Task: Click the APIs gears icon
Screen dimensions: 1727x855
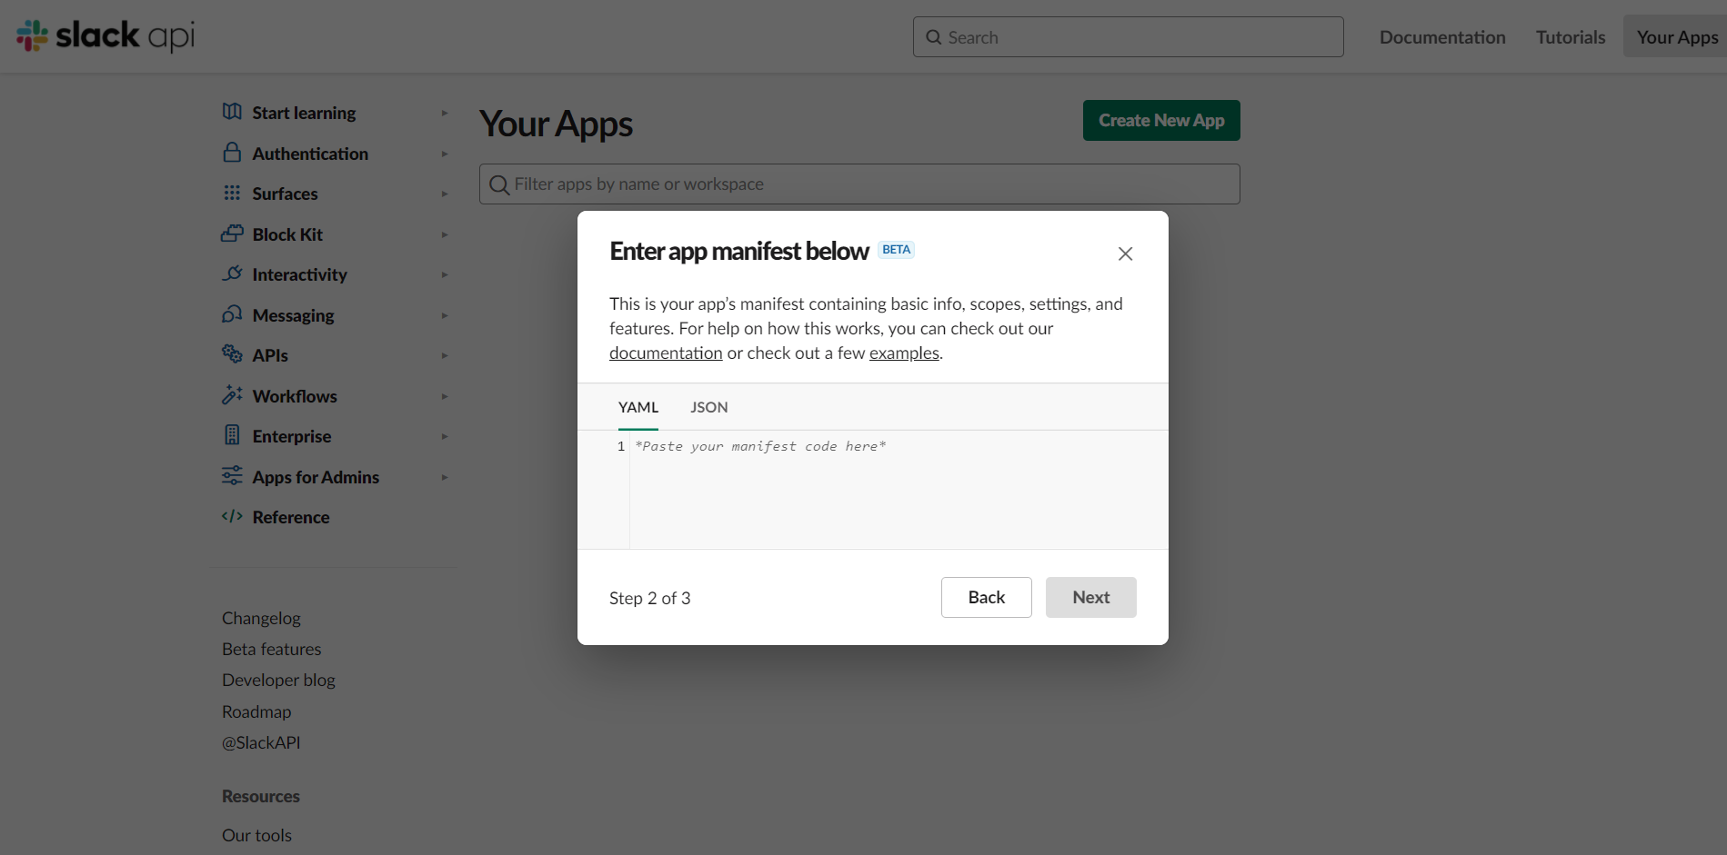Action: tap(232, 354)
